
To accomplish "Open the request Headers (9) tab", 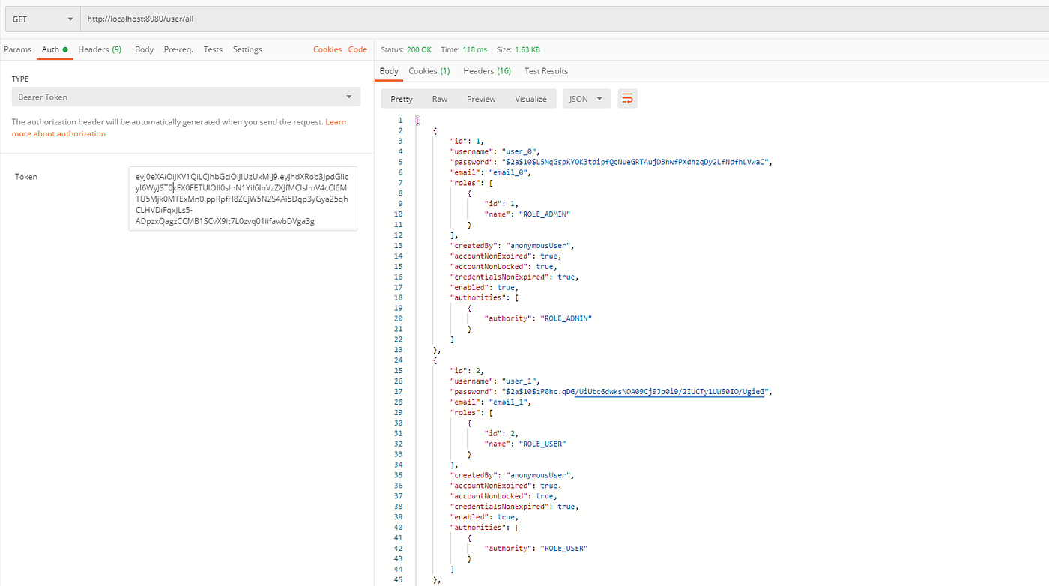I will 100,49.
